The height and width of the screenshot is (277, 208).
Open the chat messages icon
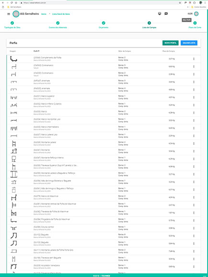coord(166,13)
